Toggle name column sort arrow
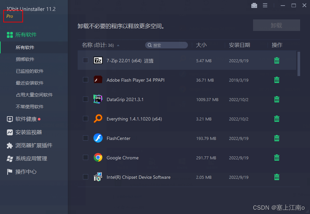310x214 pixels. pos(118,45)
